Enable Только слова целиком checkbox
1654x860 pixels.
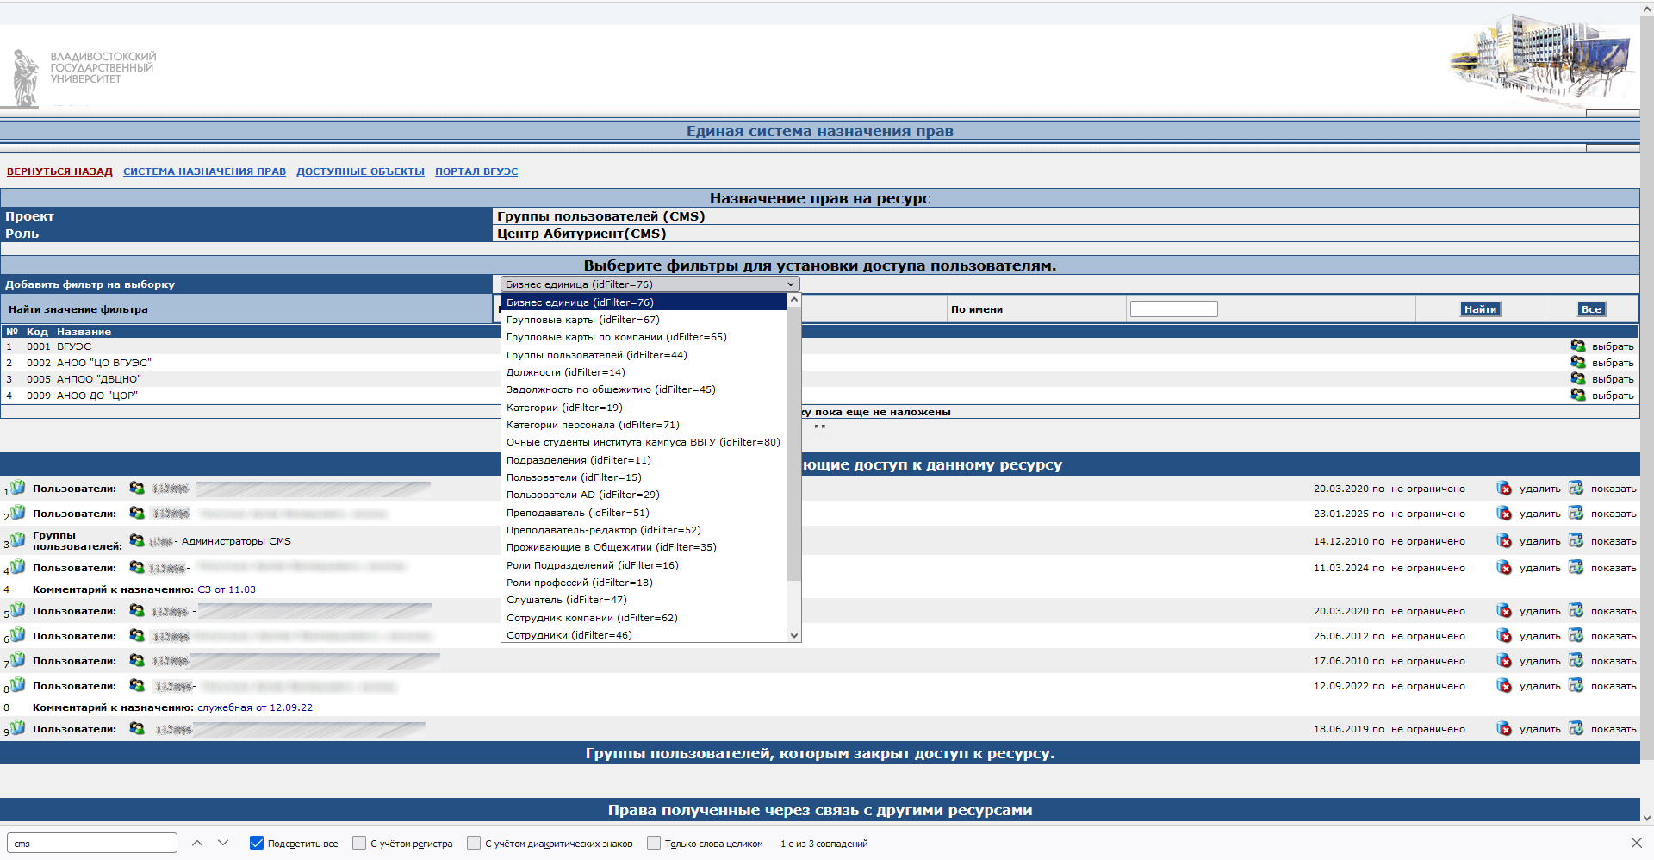pos(654,844)
